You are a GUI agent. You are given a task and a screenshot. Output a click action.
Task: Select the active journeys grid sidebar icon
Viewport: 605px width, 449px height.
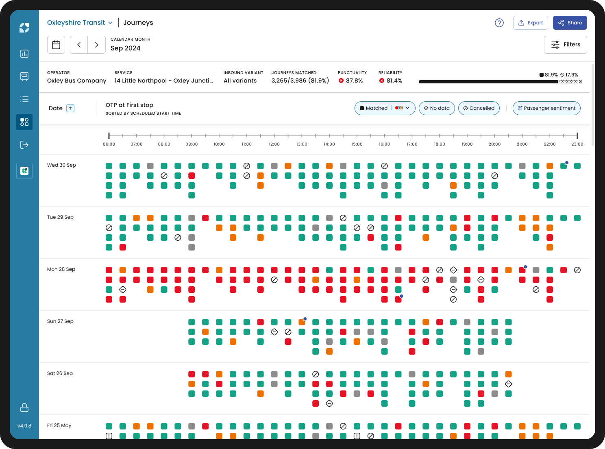24,122
